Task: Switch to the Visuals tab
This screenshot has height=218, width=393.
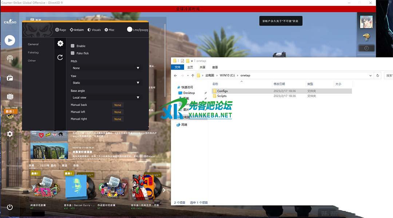Action: pyautogui.click(x=94, y=30)
